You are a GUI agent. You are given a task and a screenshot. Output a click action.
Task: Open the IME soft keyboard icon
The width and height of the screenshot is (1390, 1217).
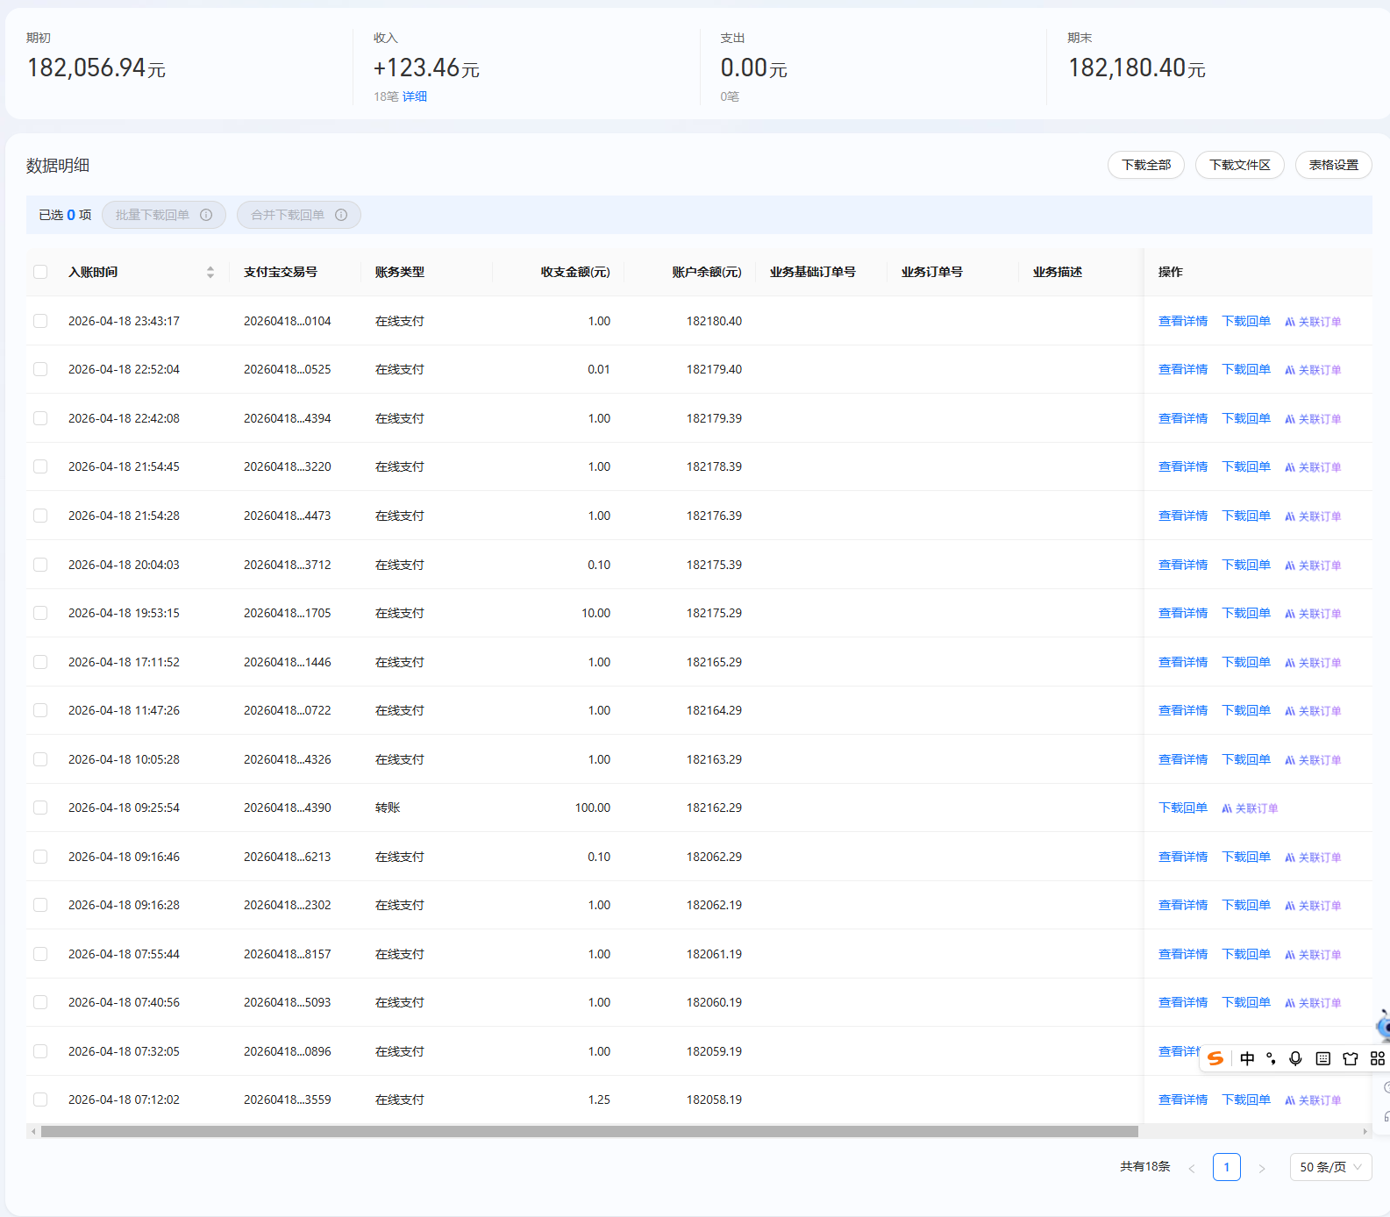coord(1323,1058)
